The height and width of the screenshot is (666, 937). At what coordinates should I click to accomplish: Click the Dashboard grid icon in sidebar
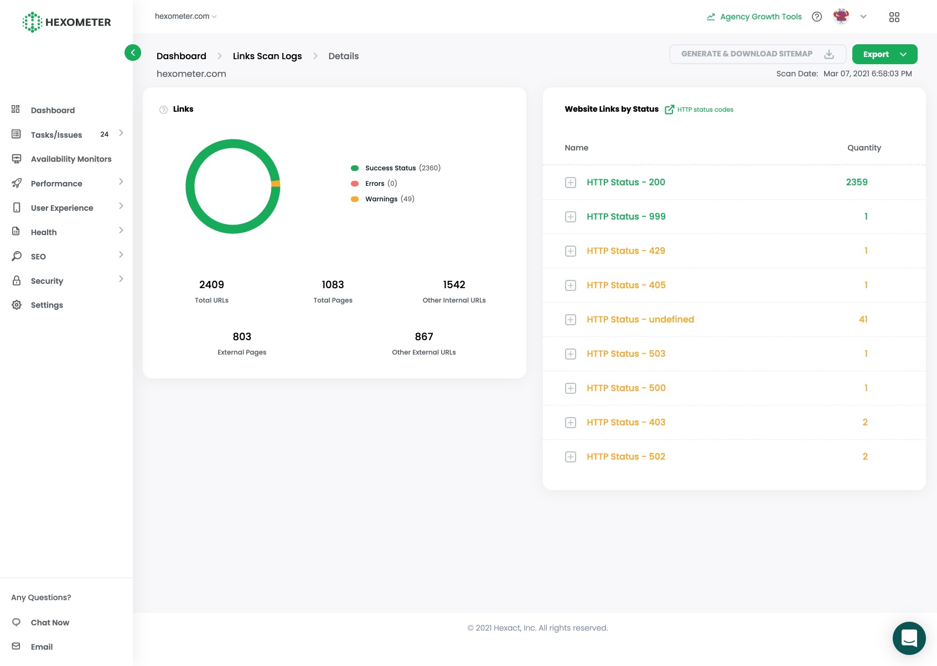16,110
